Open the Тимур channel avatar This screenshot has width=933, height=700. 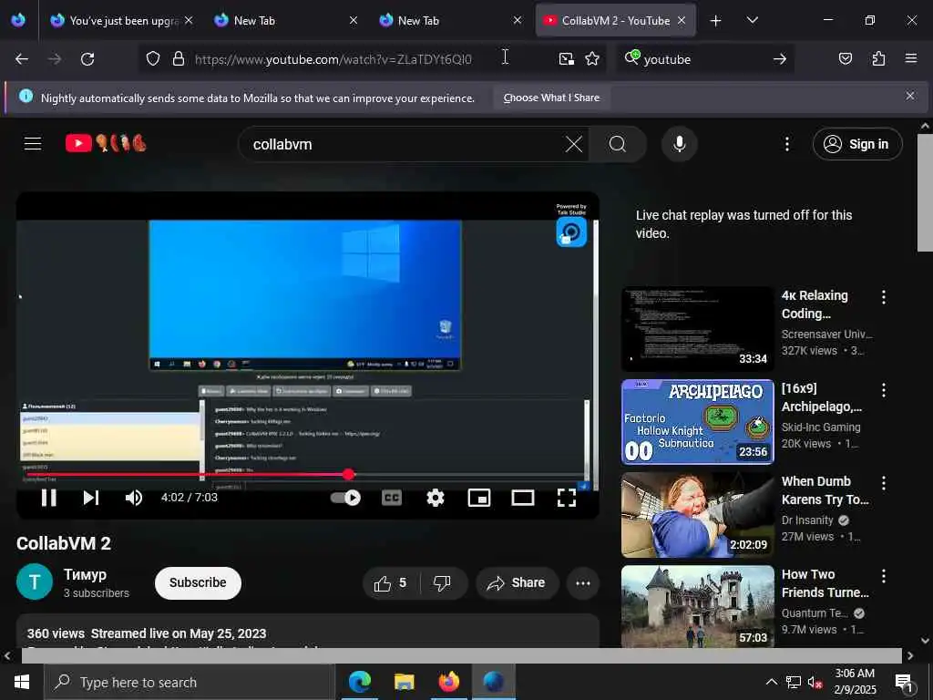coord(35,582)
